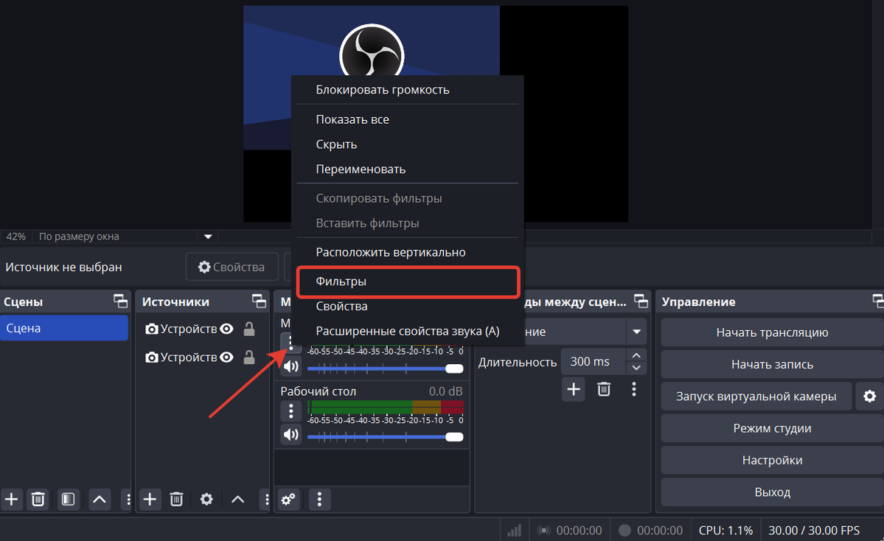Add a new scene with the plus icon

pyautogui.click(x=12, y=500)
